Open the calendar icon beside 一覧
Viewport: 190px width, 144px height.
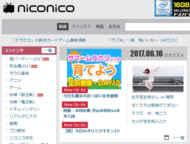[x=166, y=137]
